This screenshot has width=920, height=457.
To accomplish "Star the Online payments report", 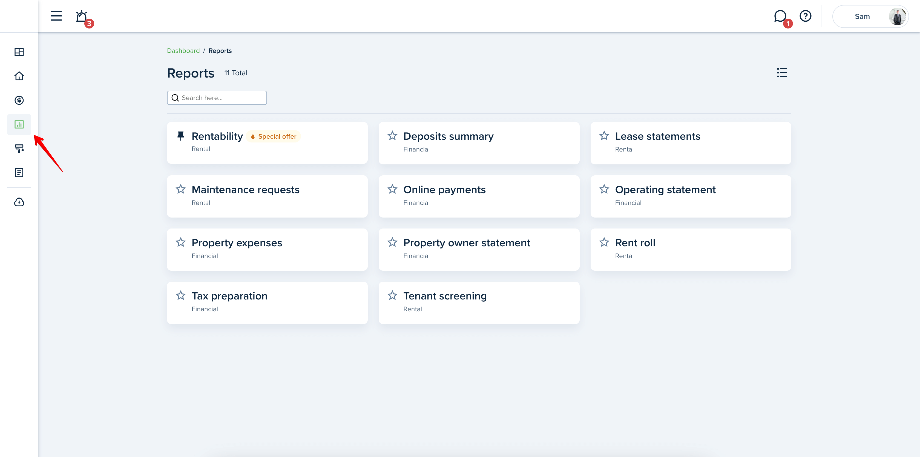I will (392, 189).
